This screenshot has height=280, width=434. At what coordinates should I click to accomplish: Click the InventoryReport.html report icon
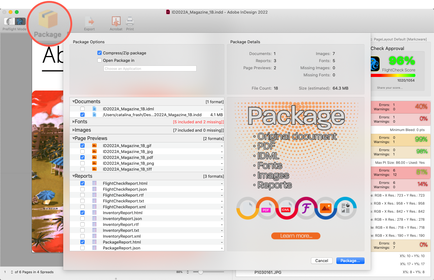coord(95,213)
